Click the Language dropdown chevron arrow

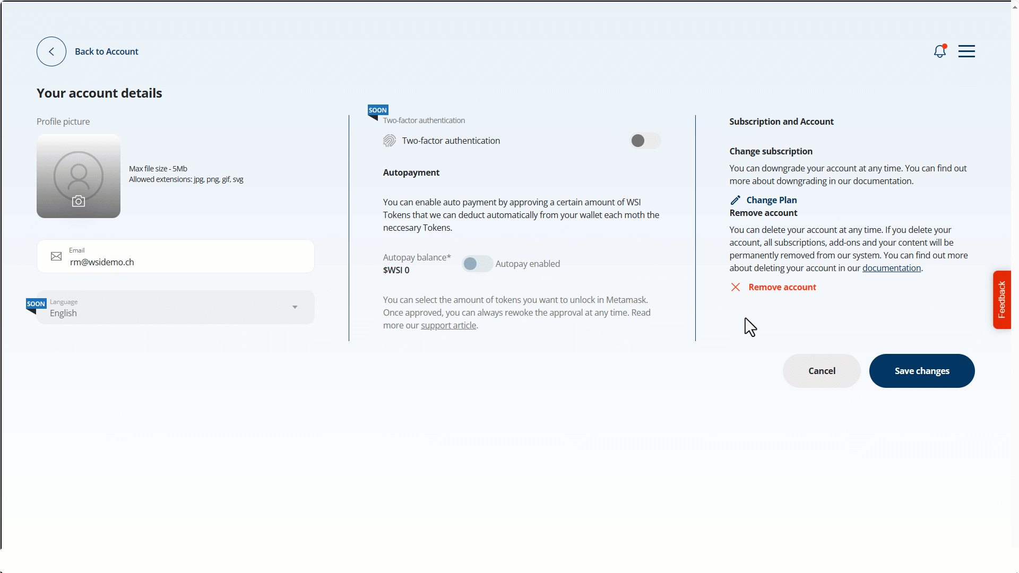point(295,307)
